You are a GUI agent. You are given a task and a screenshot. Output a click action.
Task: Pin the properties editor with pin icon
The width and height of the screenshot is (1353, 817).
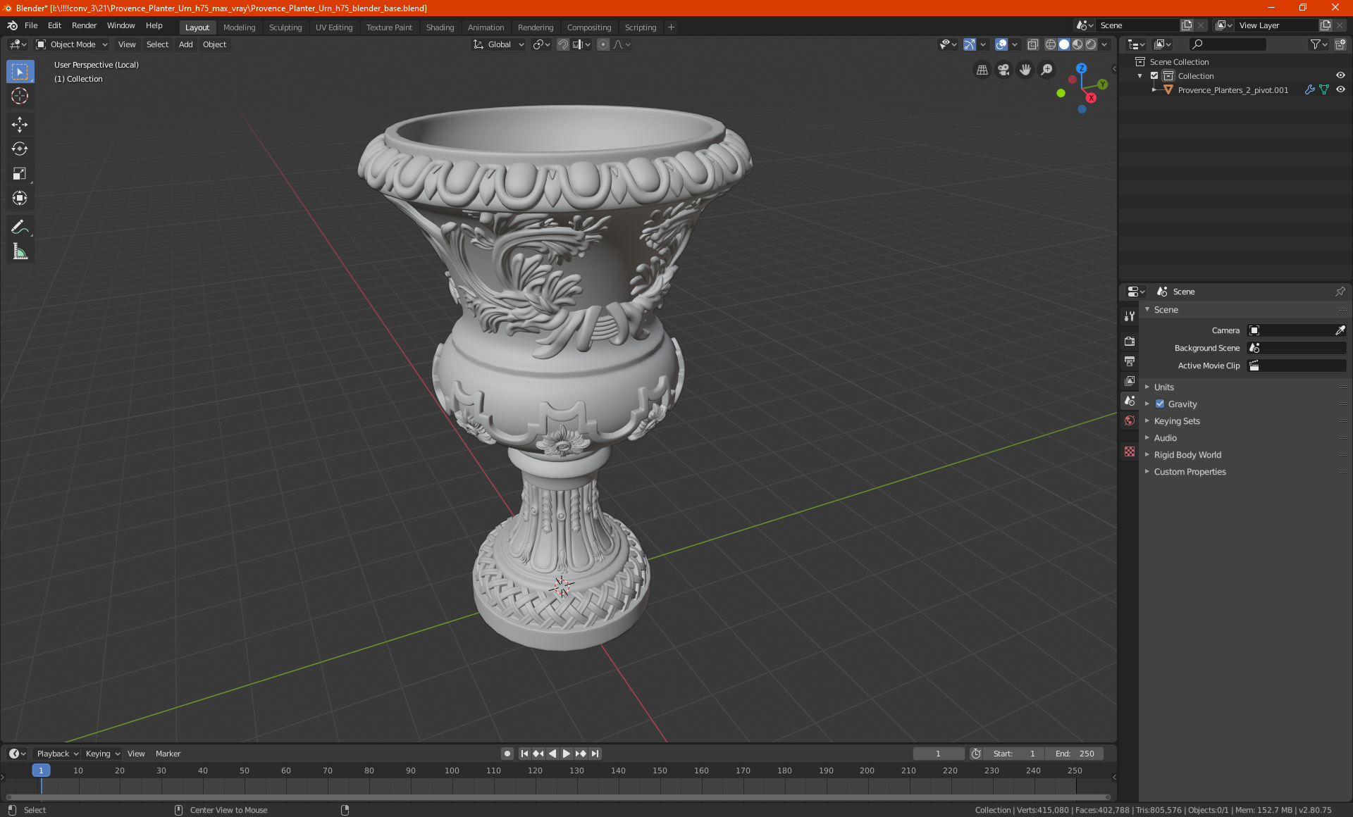(1340, 292)
